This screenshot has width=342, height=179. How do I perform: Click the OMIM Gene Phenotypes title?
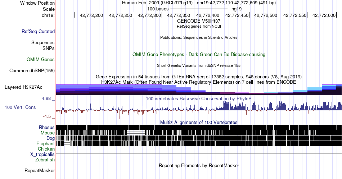199,54
